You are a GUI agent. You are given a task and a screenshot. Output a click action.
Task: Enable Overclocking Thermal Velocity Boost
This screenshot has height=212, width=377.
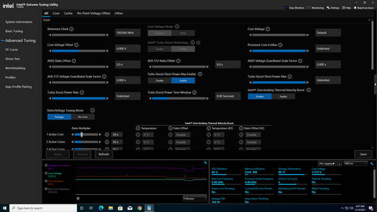(283, 96)
